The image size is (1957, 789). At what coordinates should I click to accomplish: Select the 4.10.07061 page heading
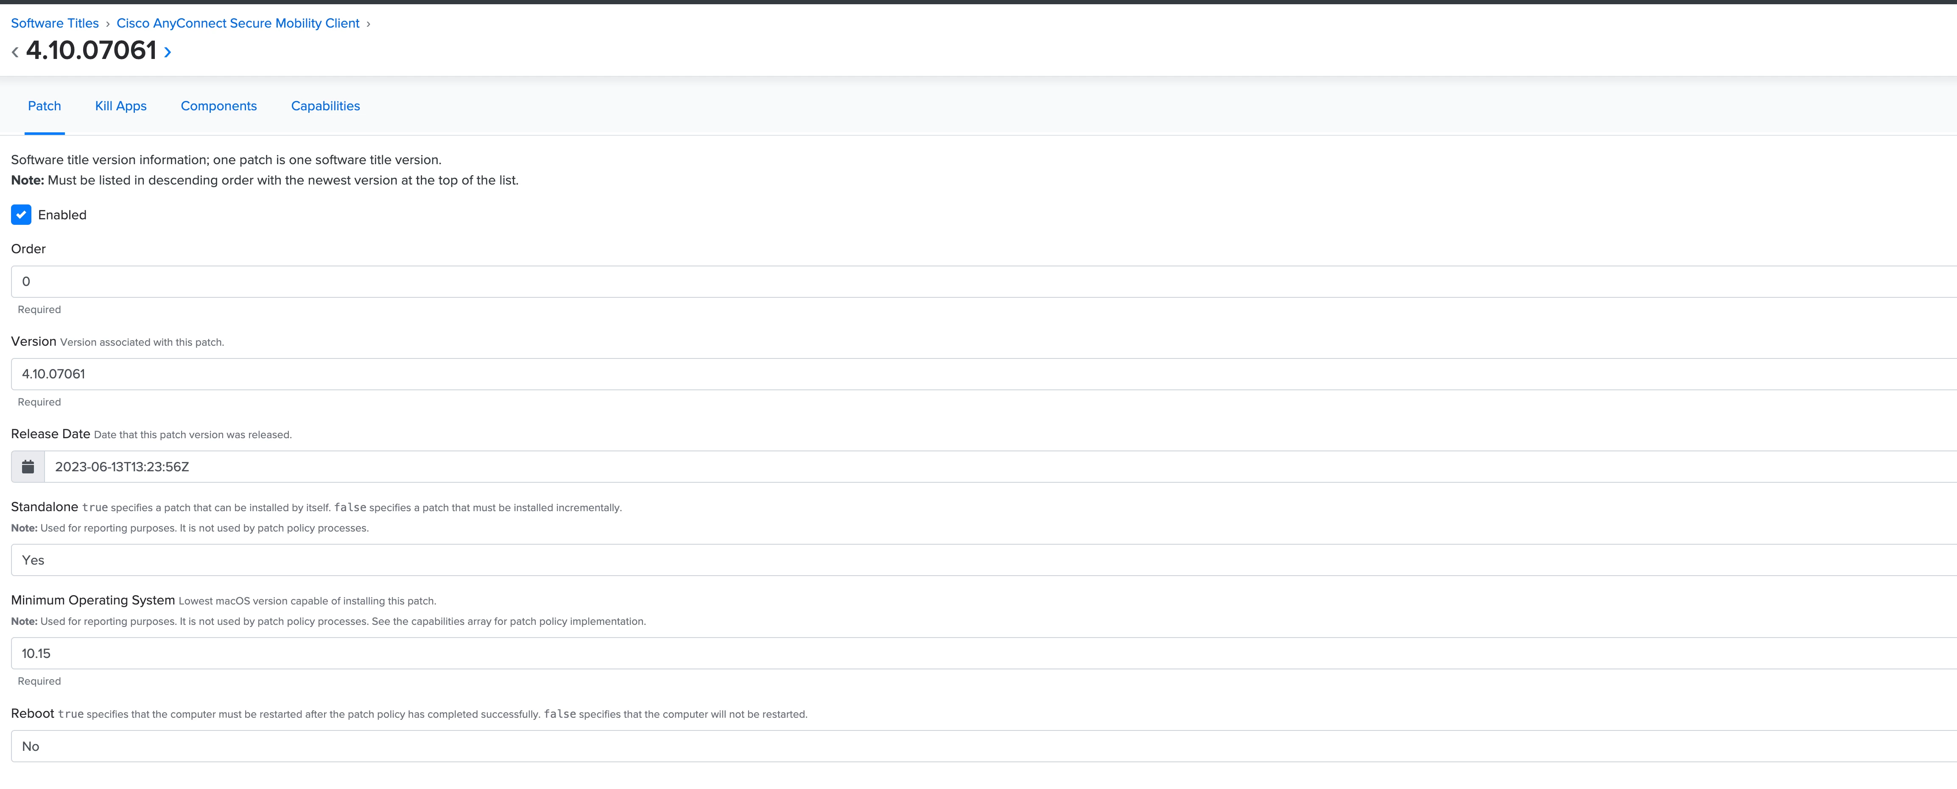[x=91, y=51]
